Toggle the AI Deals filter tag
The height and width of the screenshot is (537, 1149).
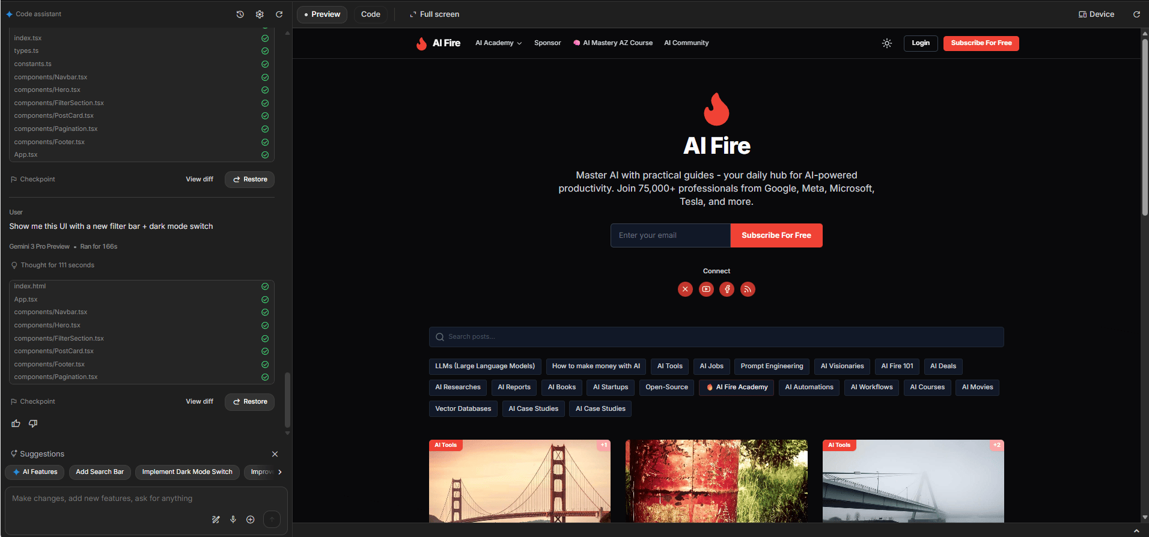943,366
